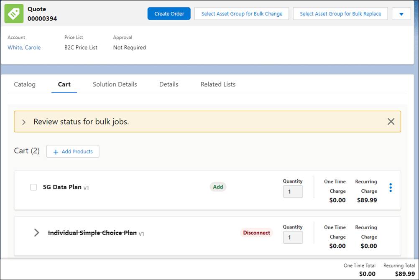View the Related Lists tab
The width and height of the screenshot is (419, 280).
tap(217, 84)
